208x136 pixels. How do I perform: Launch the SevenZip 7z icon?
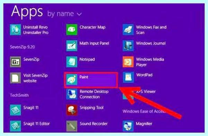pos(15,62)
